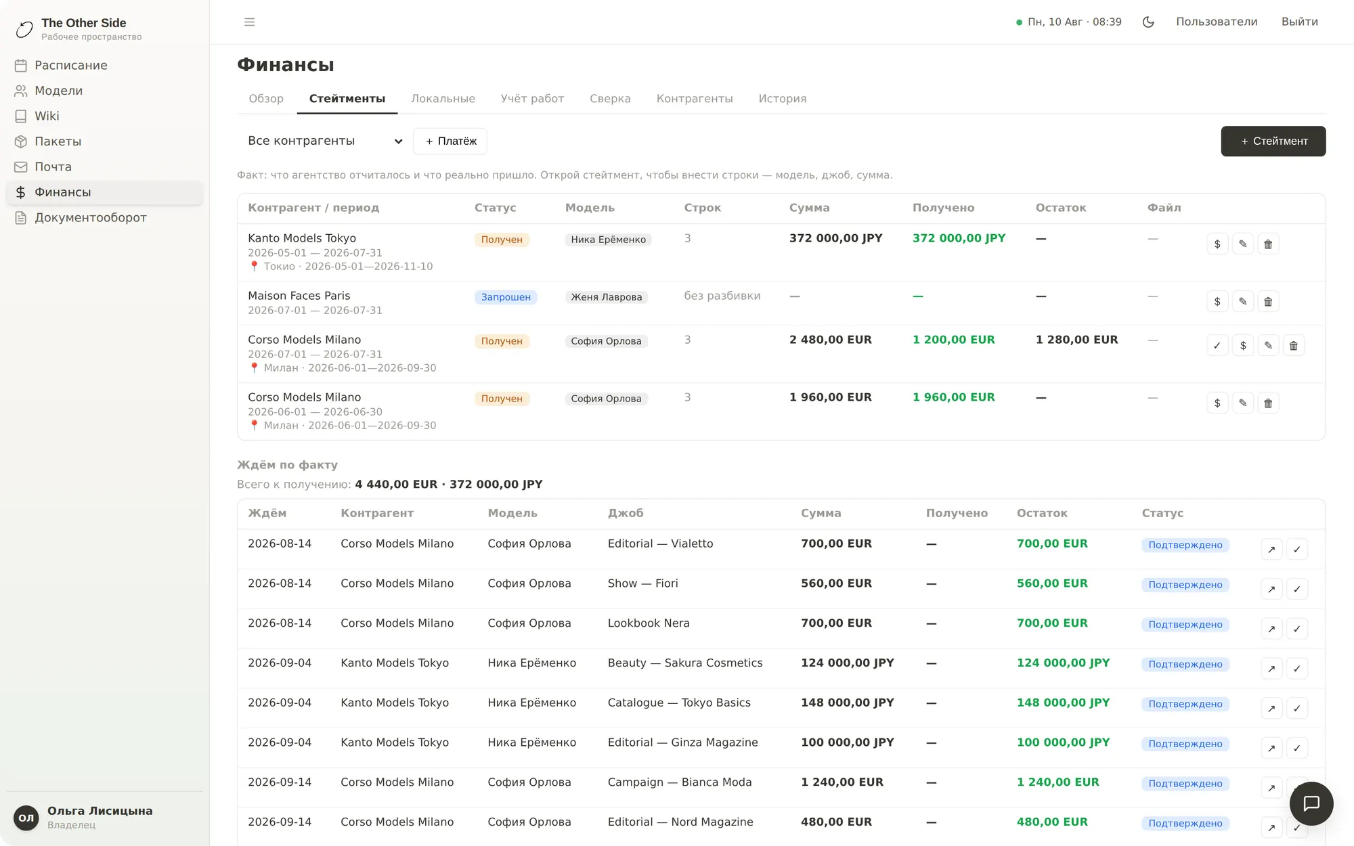1354x846 pixels.
Task: Confirm receipt for Editorial — Ginza Magazine row
Action: [x=1297, y=749]
